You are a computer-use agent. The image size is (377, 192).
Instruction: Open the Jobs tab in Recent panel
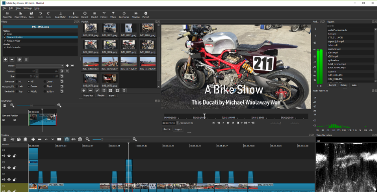click(354, 85)
